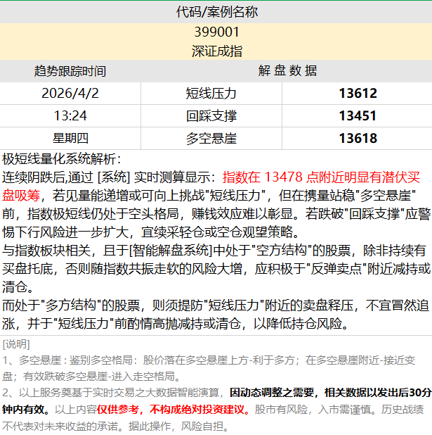Viewport: 432px width, 435px height.
Task: Click the 短线压力 label cell
Action: point(211,94)
